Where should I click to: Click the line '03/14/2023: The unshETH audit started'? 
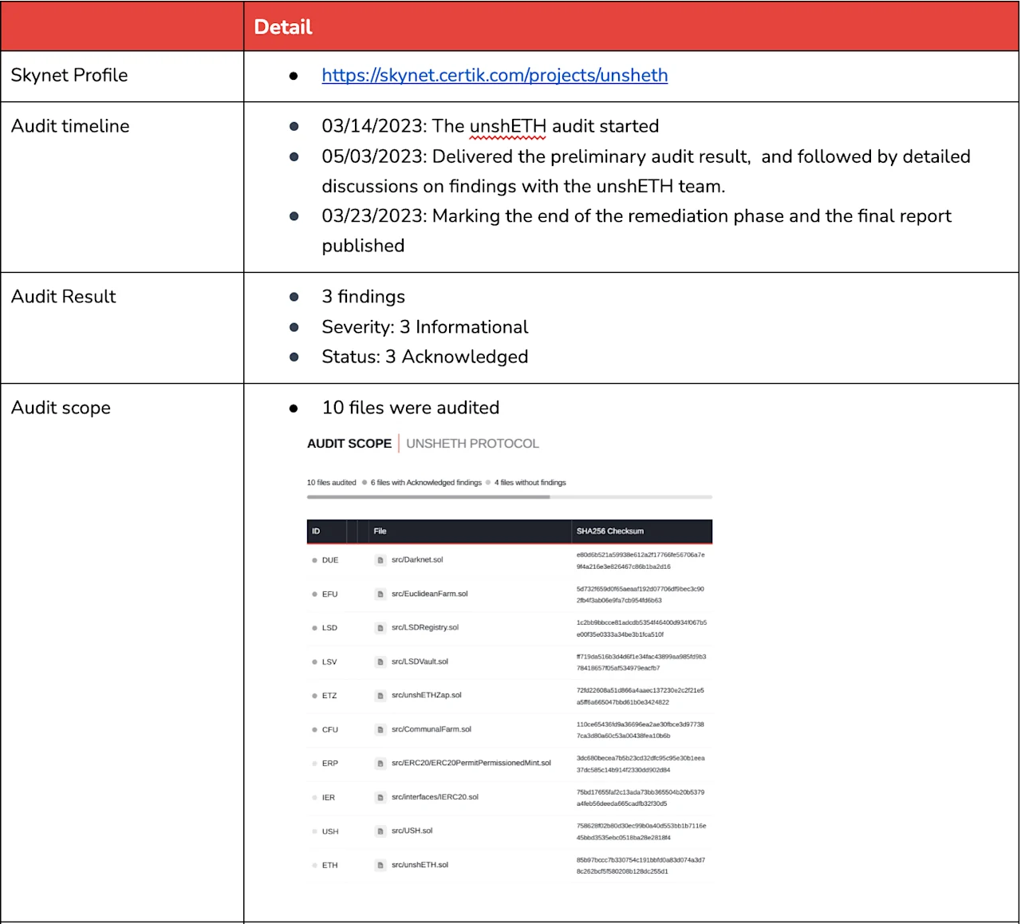(x=491, y=126)
